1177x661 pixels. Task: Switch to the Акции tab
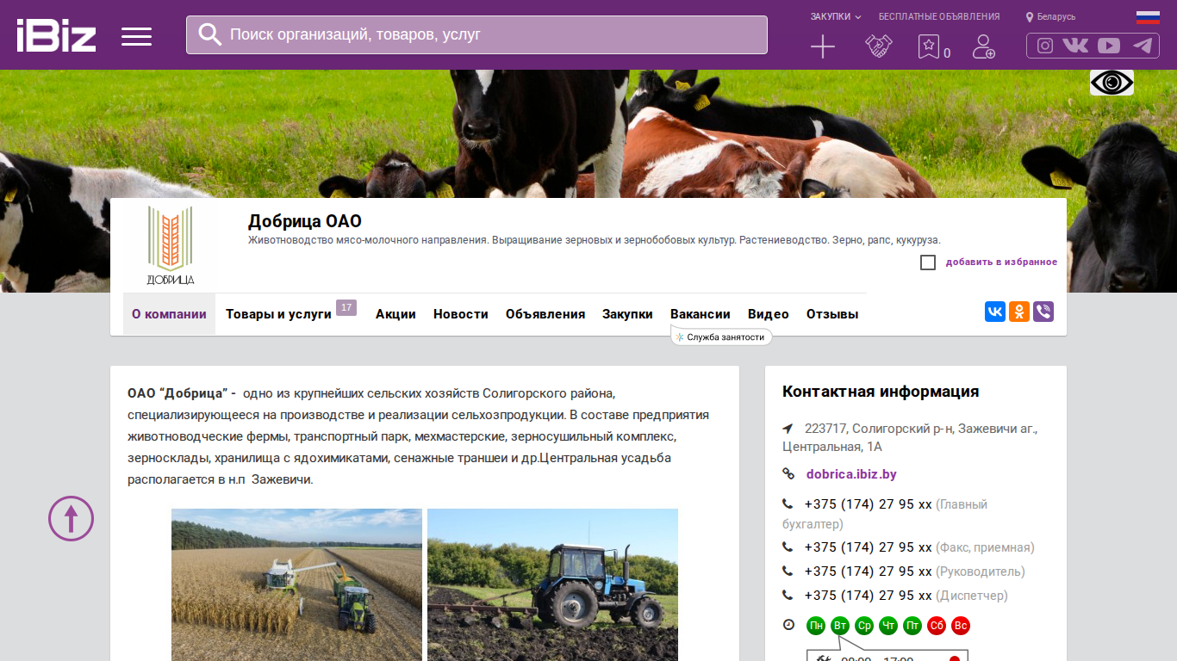[395, 314]
